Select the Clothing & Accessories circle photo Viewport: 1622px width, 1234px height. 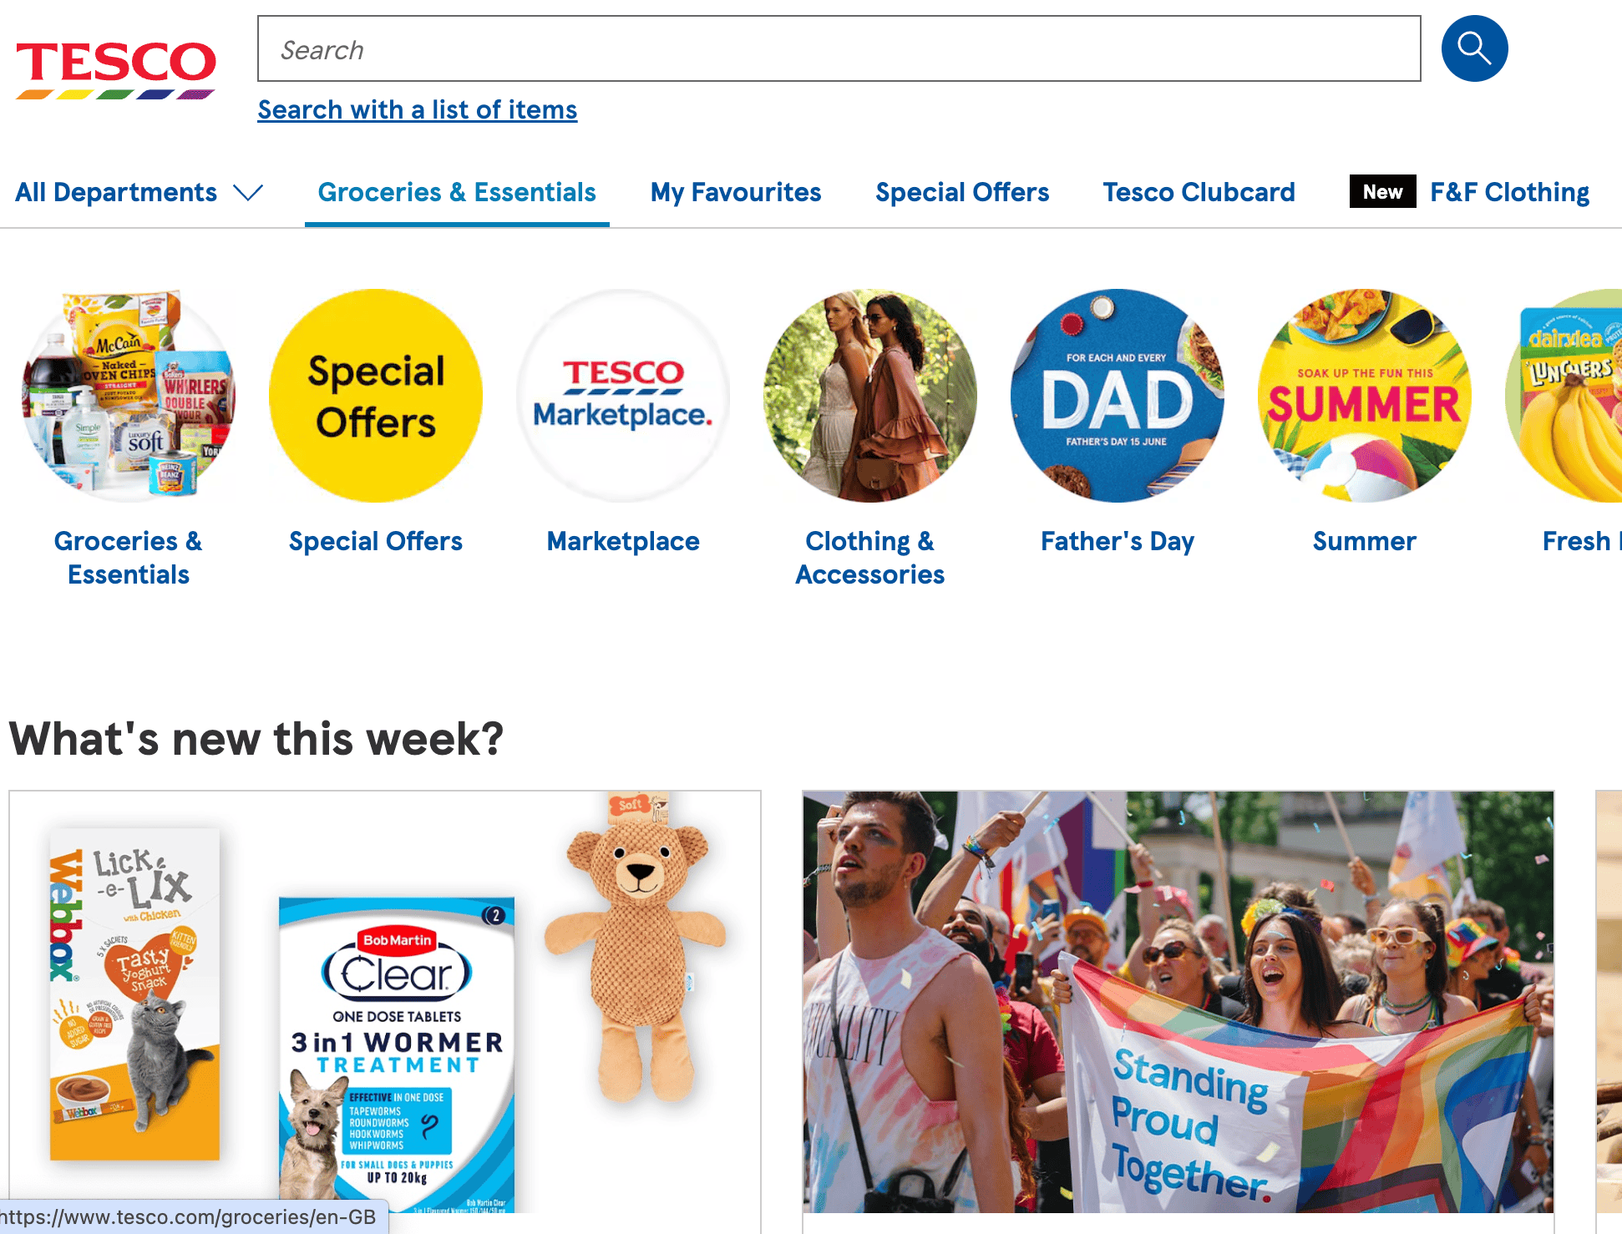coord(870,396)
